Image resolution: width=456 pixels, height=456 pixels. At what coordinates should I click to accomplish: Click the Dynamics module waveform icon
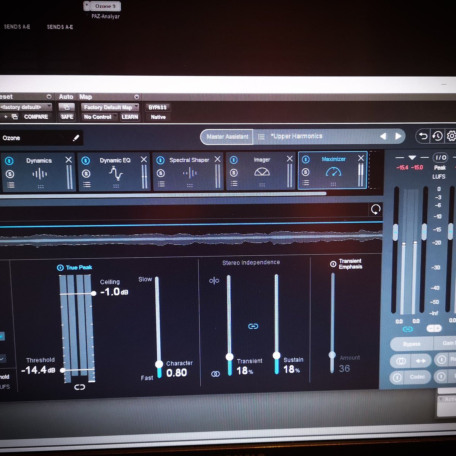click(x=40, y=174)
